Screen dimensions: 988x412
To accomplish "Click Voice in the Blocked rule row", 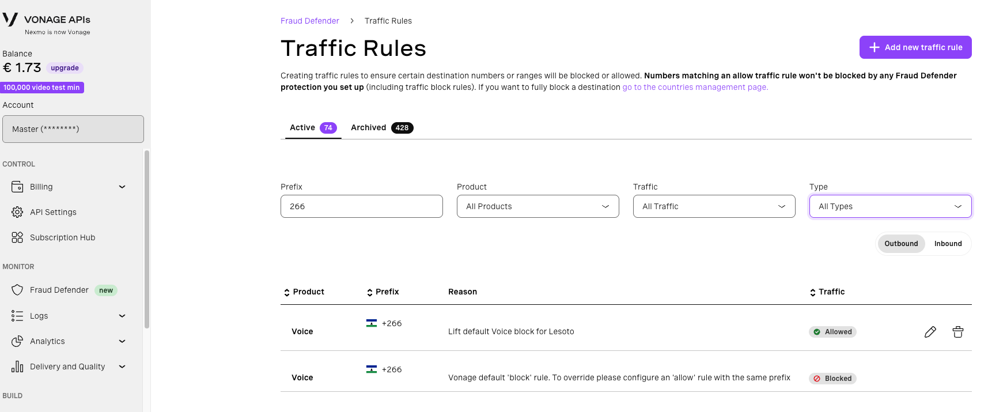I will [x=302, y=377].
